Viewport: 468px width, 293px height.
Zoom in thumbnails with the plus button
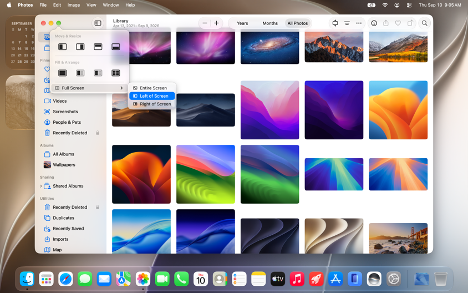point(216,23)
